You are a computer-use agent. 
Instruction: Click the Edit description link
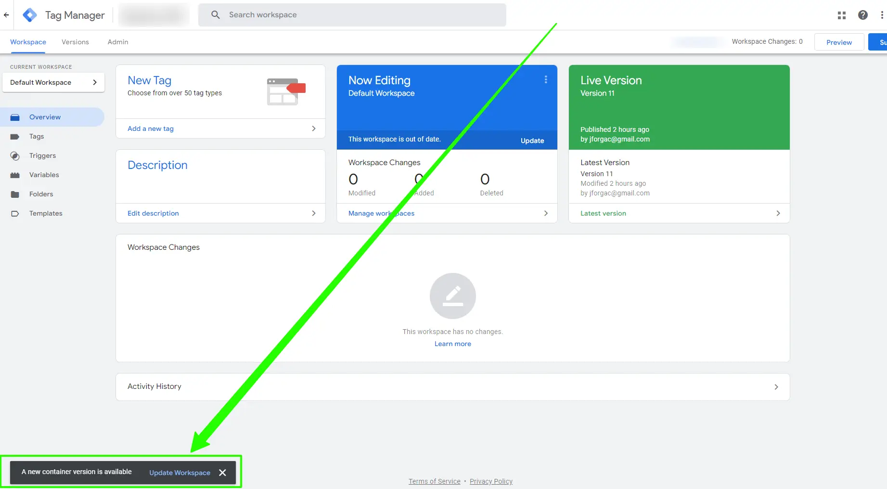click(153, 213)
